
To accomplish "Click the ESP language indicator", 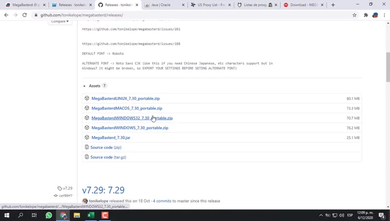I will (350, 215).
